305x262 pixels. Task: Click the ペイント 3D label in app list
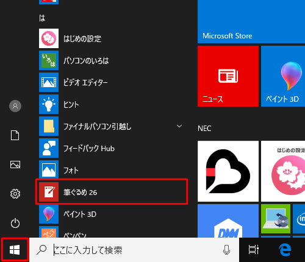[80, 214]
